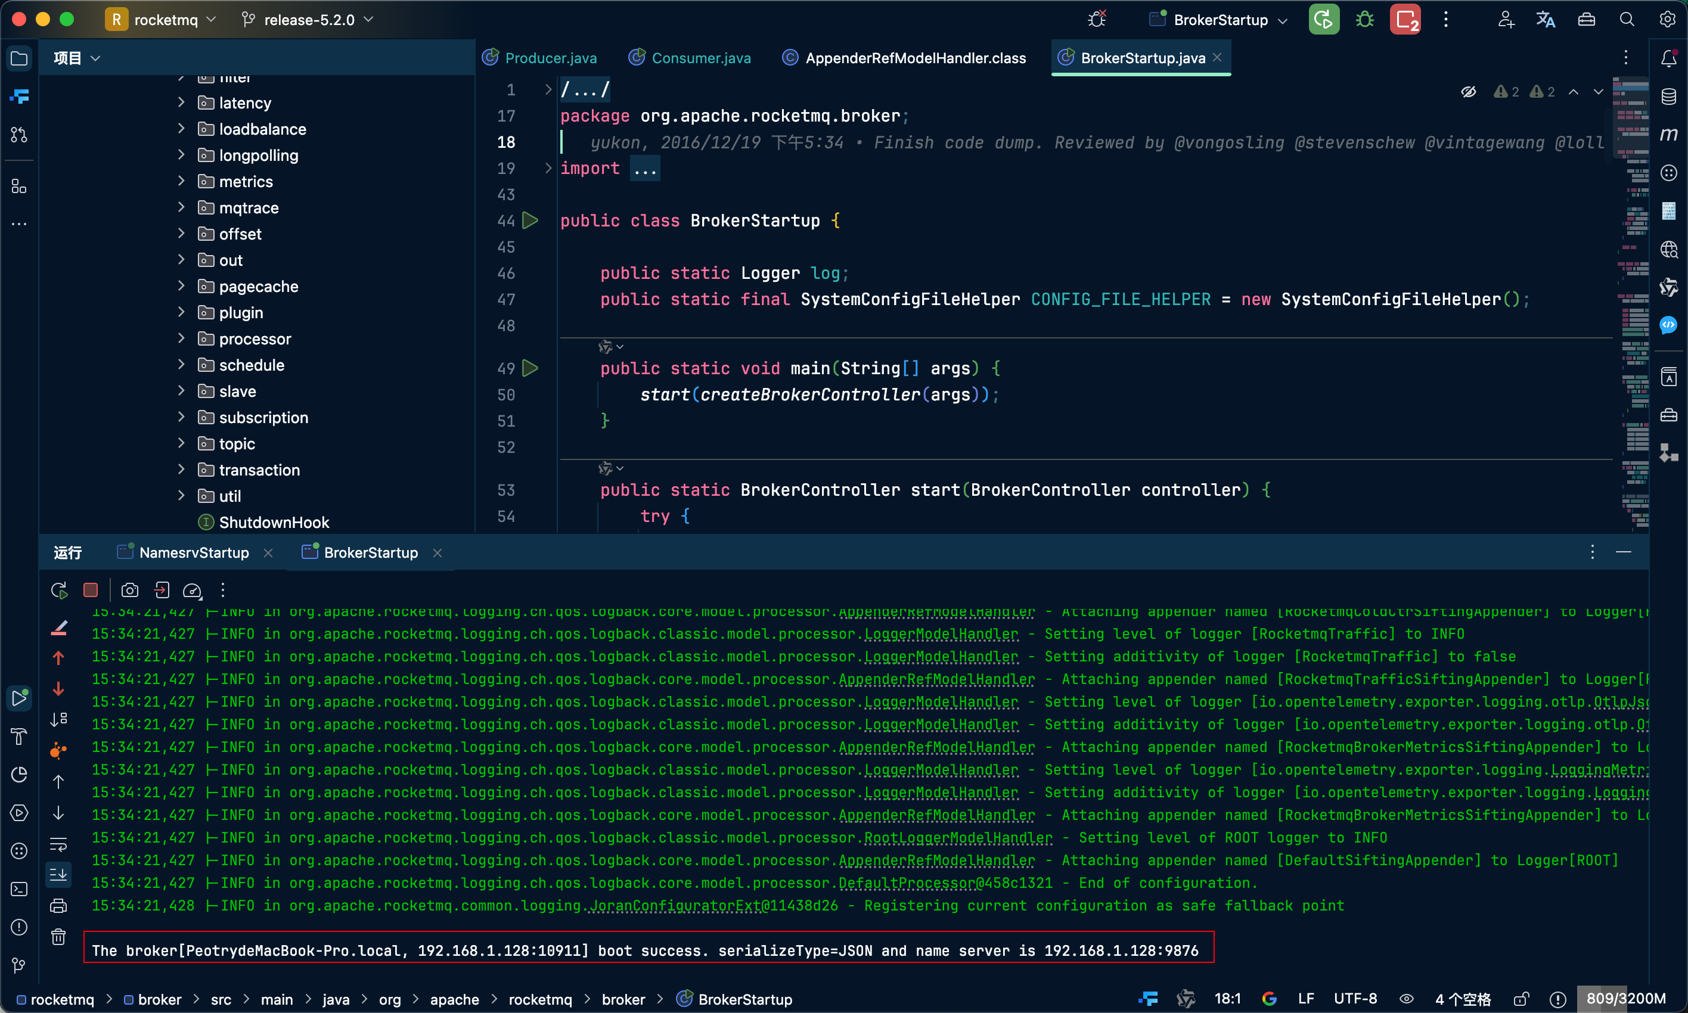
Task: Click the LF line separator status item
Action: tap(1306, 999)
